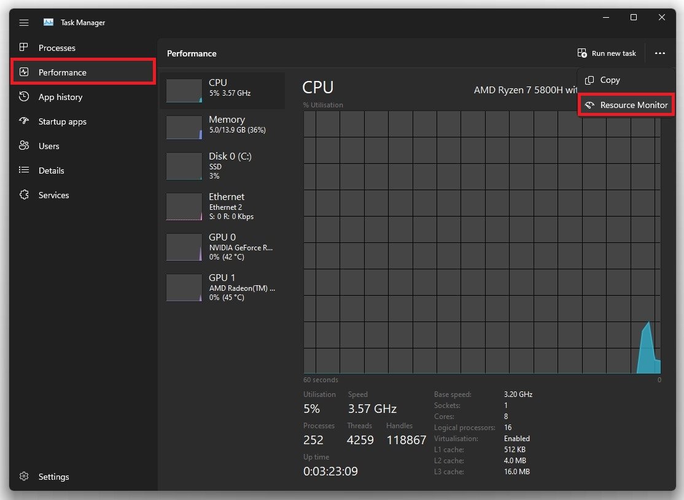The image size is (684, 500).
Task: Click the CPU utilisation graph area
Action: 481,242
